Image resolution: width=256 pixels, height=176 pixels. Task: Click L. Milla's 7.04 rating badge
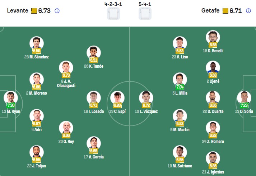(x=180, y=87)
